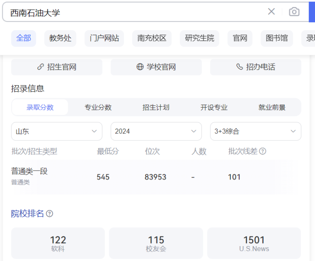The image size is (315, 261).
Task: Click the batch line difference 101
Action: click(x=234, y=177)
